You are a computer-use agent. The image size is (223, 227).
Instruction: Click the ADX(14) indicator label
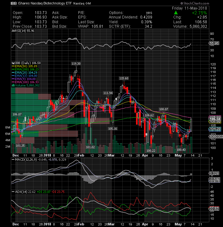[21, 192]
